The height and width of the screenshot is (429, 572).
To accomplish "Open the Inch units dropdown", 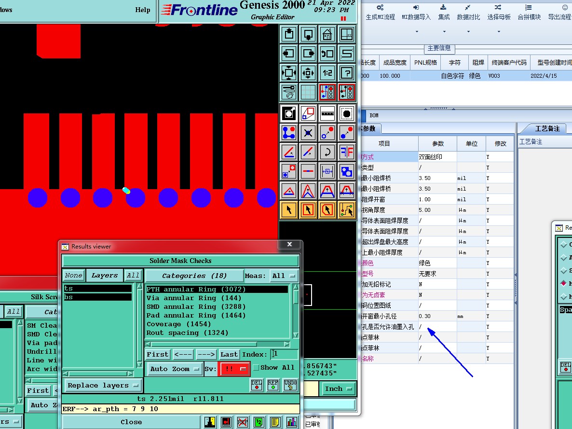I will [338, 388].
